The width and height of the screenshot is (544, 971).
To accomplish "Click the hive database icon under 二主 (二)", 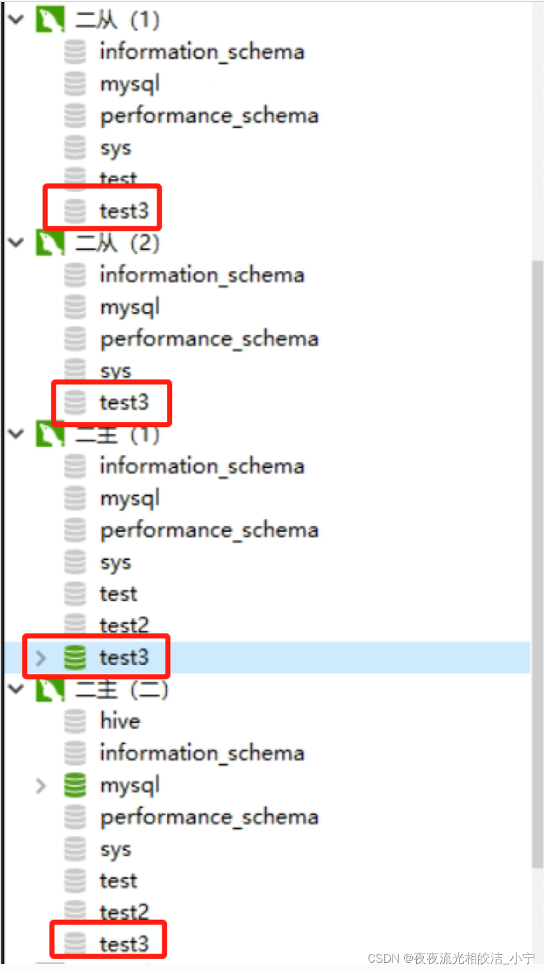I will point(75,720).
